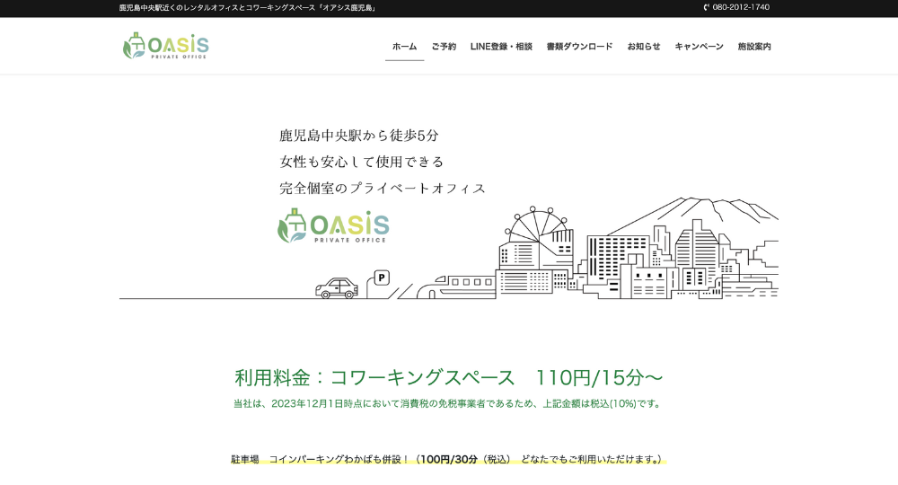Click the 利用料金 コワーキングスペース heading
Image resolution: width=898 pixels, height=485 pixels.
pyautogui.click(x=448, y=378)
